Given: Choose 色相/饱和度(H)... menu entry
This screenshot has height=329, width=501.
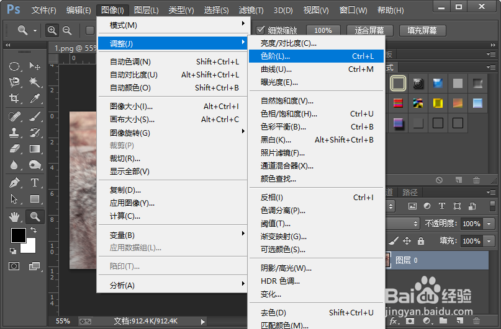Looking at the screenshot, I should pos(316,114).
